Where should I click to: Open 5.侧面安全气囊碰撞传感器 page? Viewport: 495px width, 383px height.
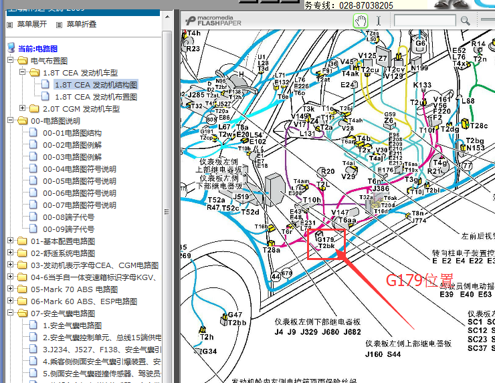[x=102, y=374]
